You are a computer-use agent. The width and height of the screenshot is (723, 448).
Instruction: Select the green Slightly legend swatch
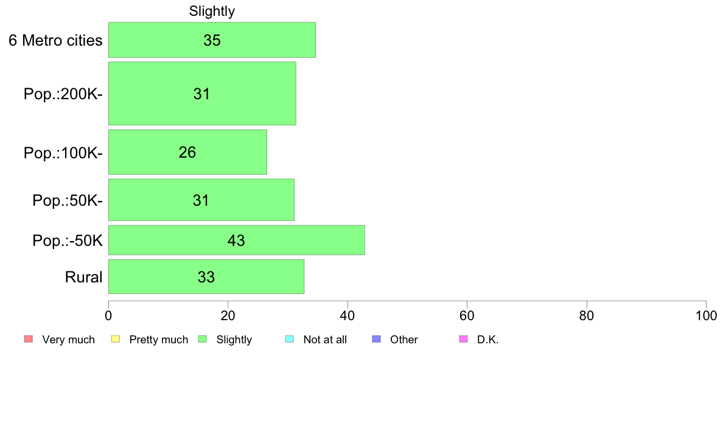203,339
